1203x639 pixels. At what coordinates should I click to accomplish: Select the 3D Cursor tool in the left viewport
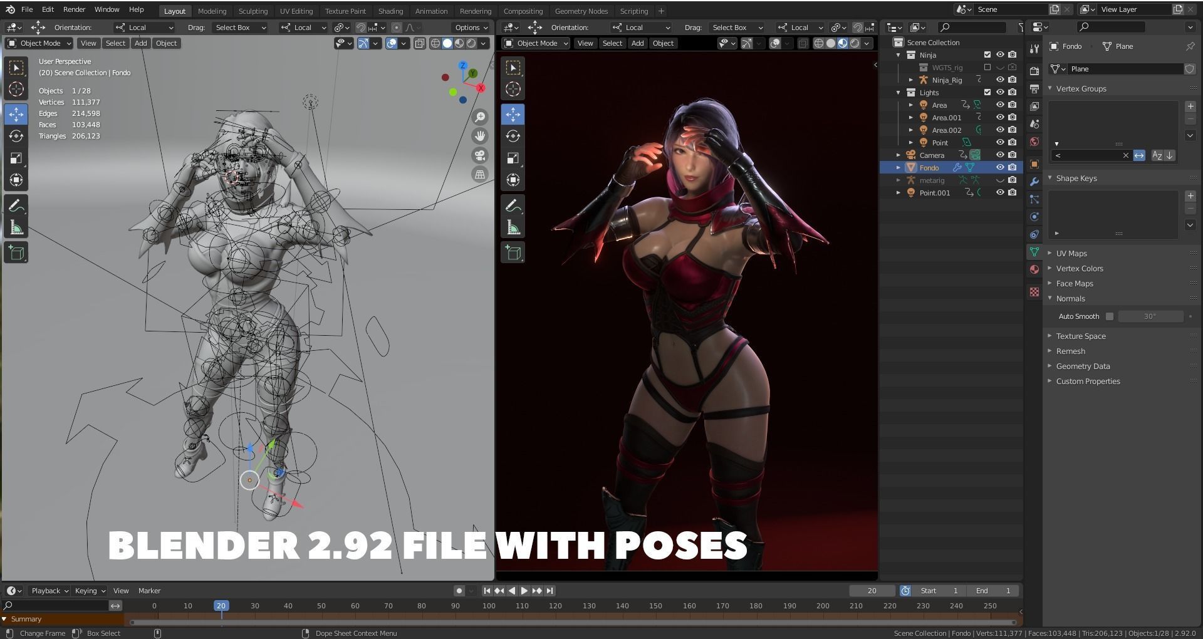click(x=16, y=89)
